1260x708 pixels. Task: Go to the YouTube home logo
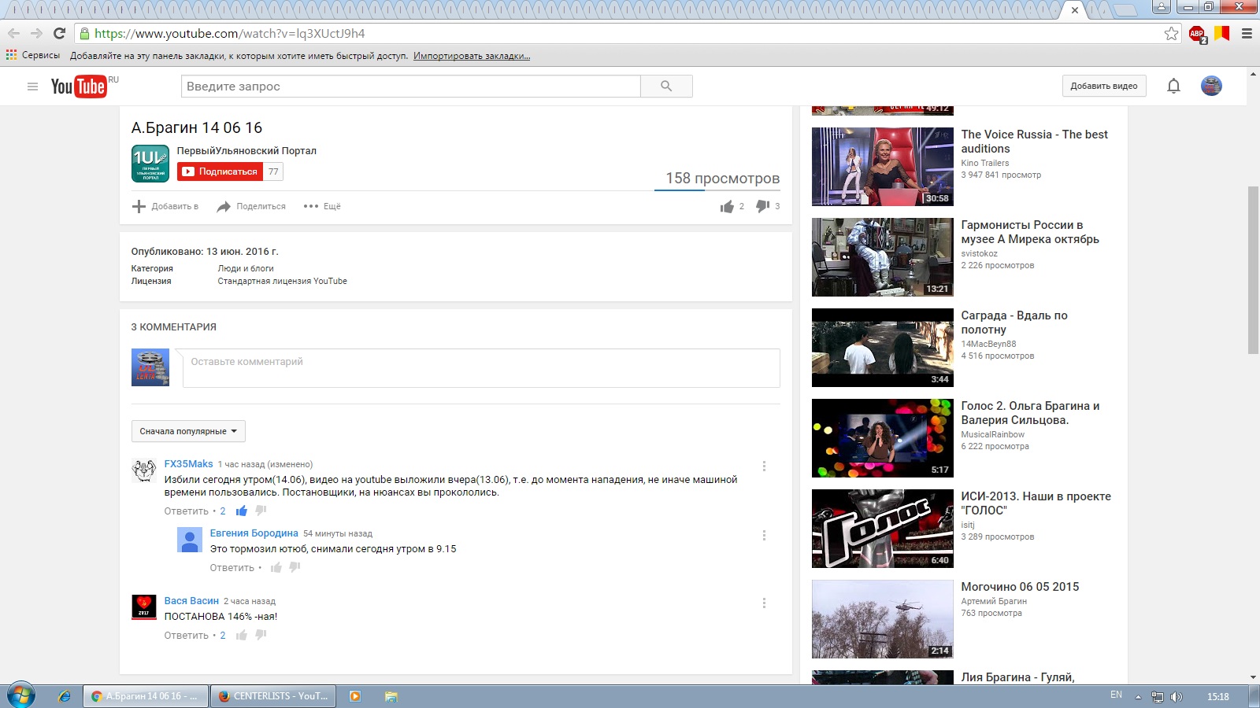[79, 87]
